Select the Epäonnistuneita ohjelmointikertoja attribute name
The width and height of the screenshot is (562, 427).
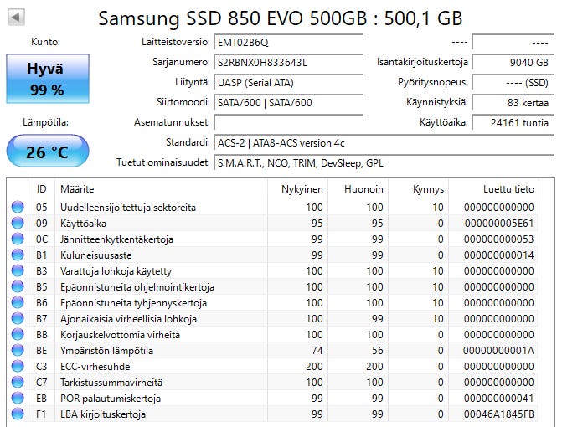[137, 287]
